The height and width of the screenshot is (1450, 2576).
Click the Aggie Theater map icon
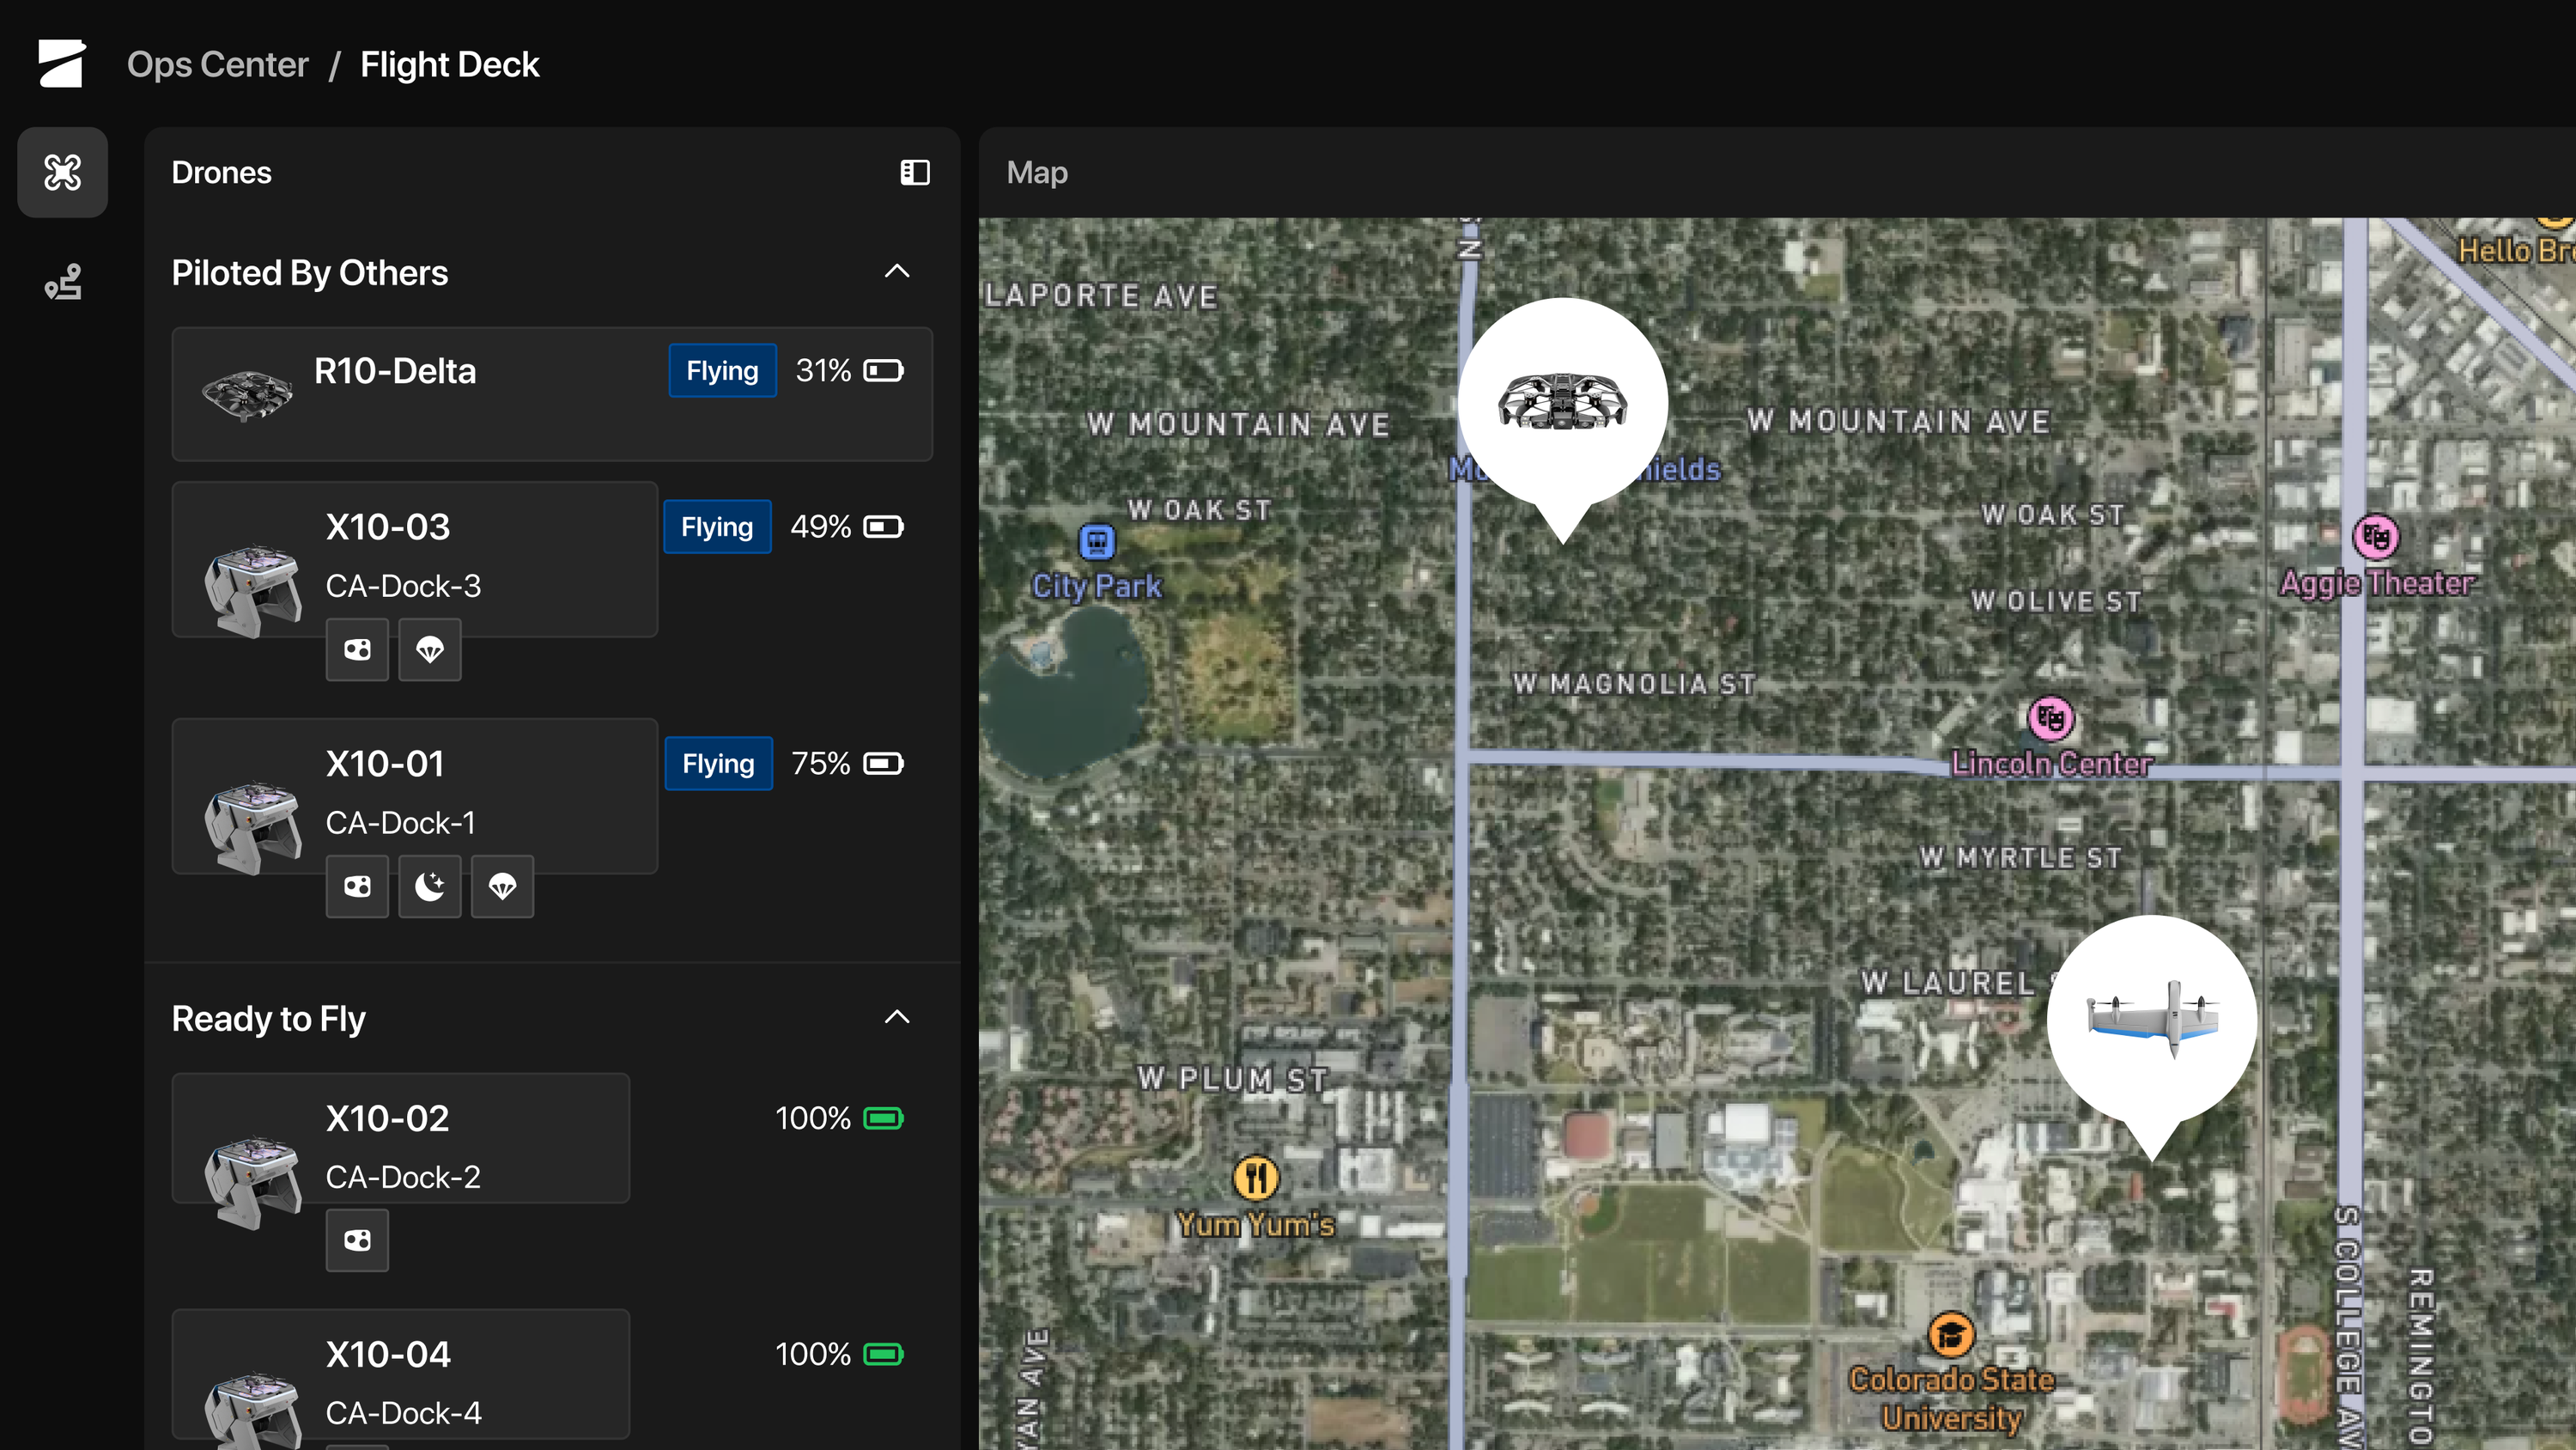pyautogui.click(x=2377, y=538)
